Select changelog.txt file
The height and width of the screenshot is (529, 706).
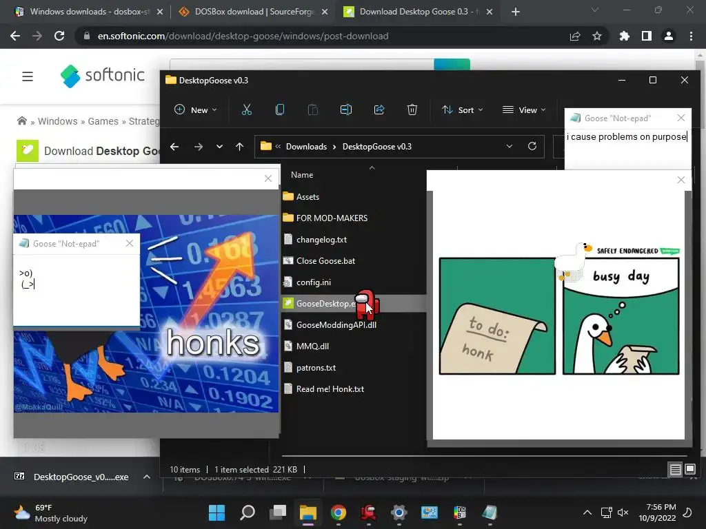pyautogui.click(x=321, y=239)
